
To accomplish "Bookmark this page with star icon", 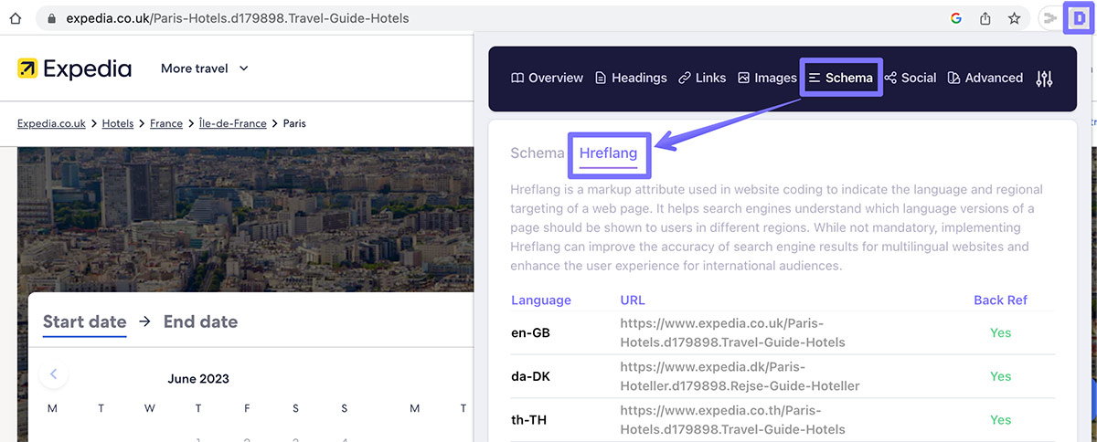I will point(1014,18).
